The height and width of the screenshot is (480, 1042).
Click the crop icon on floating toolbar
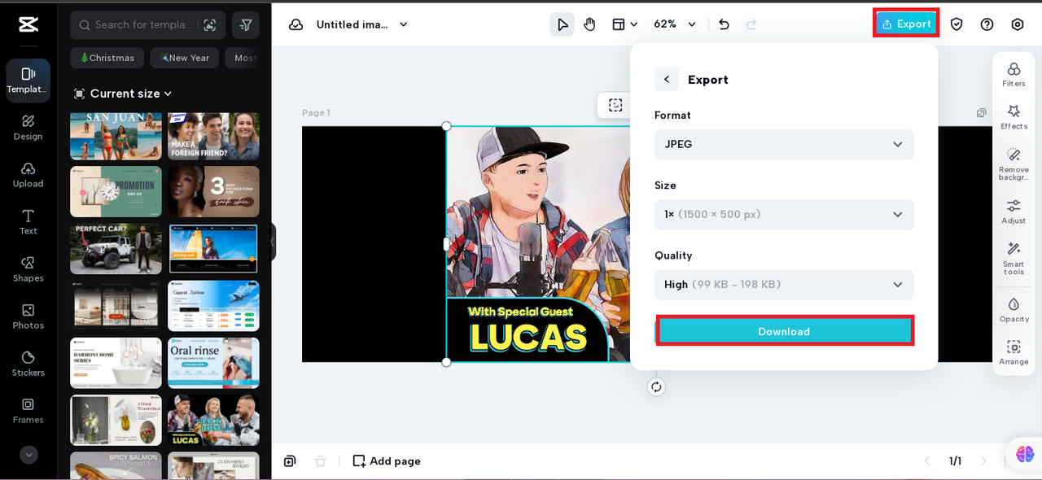[x=615, y=105]
